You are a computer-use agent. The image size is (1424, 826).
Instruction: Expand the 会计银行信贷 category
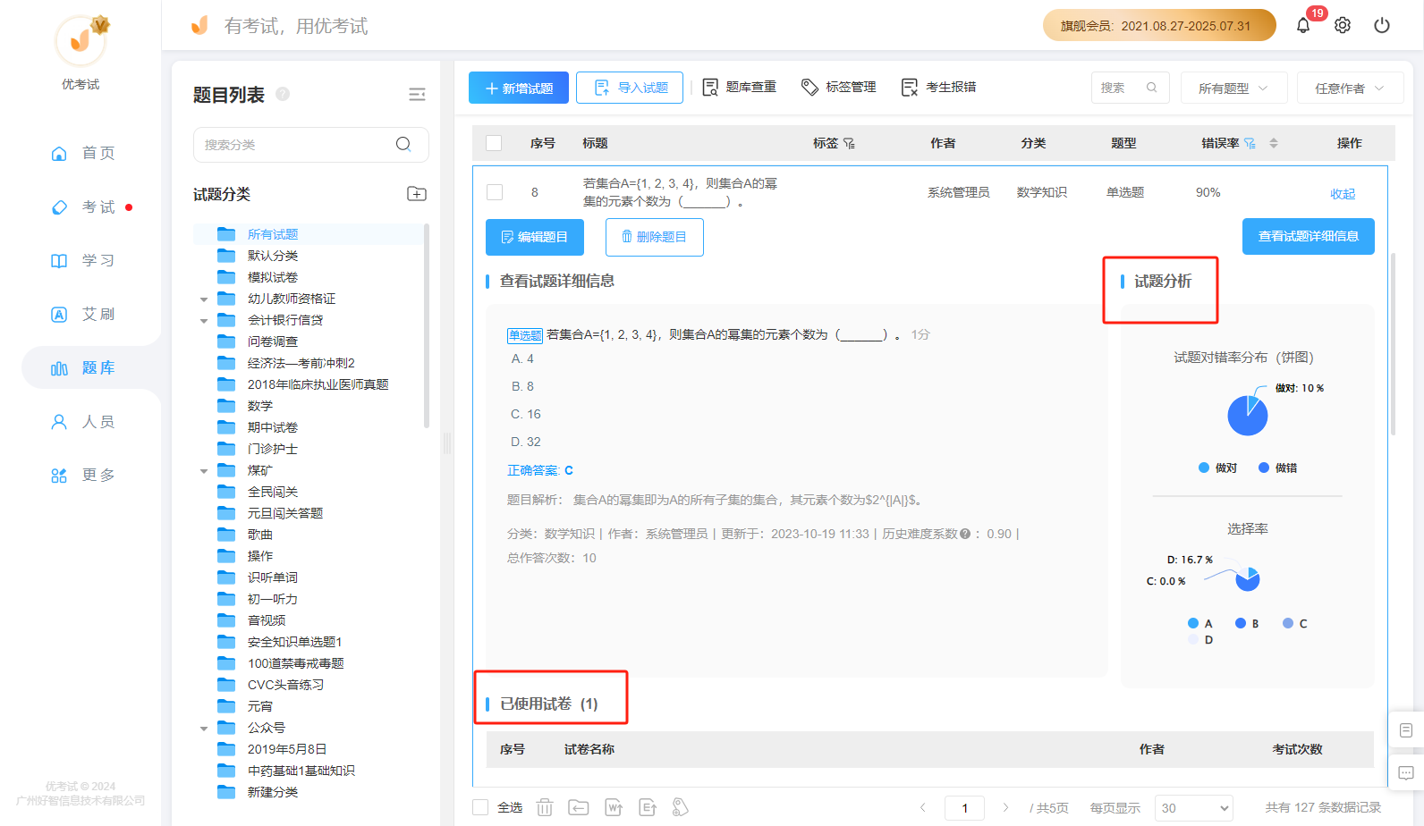(x=204, y=321)
